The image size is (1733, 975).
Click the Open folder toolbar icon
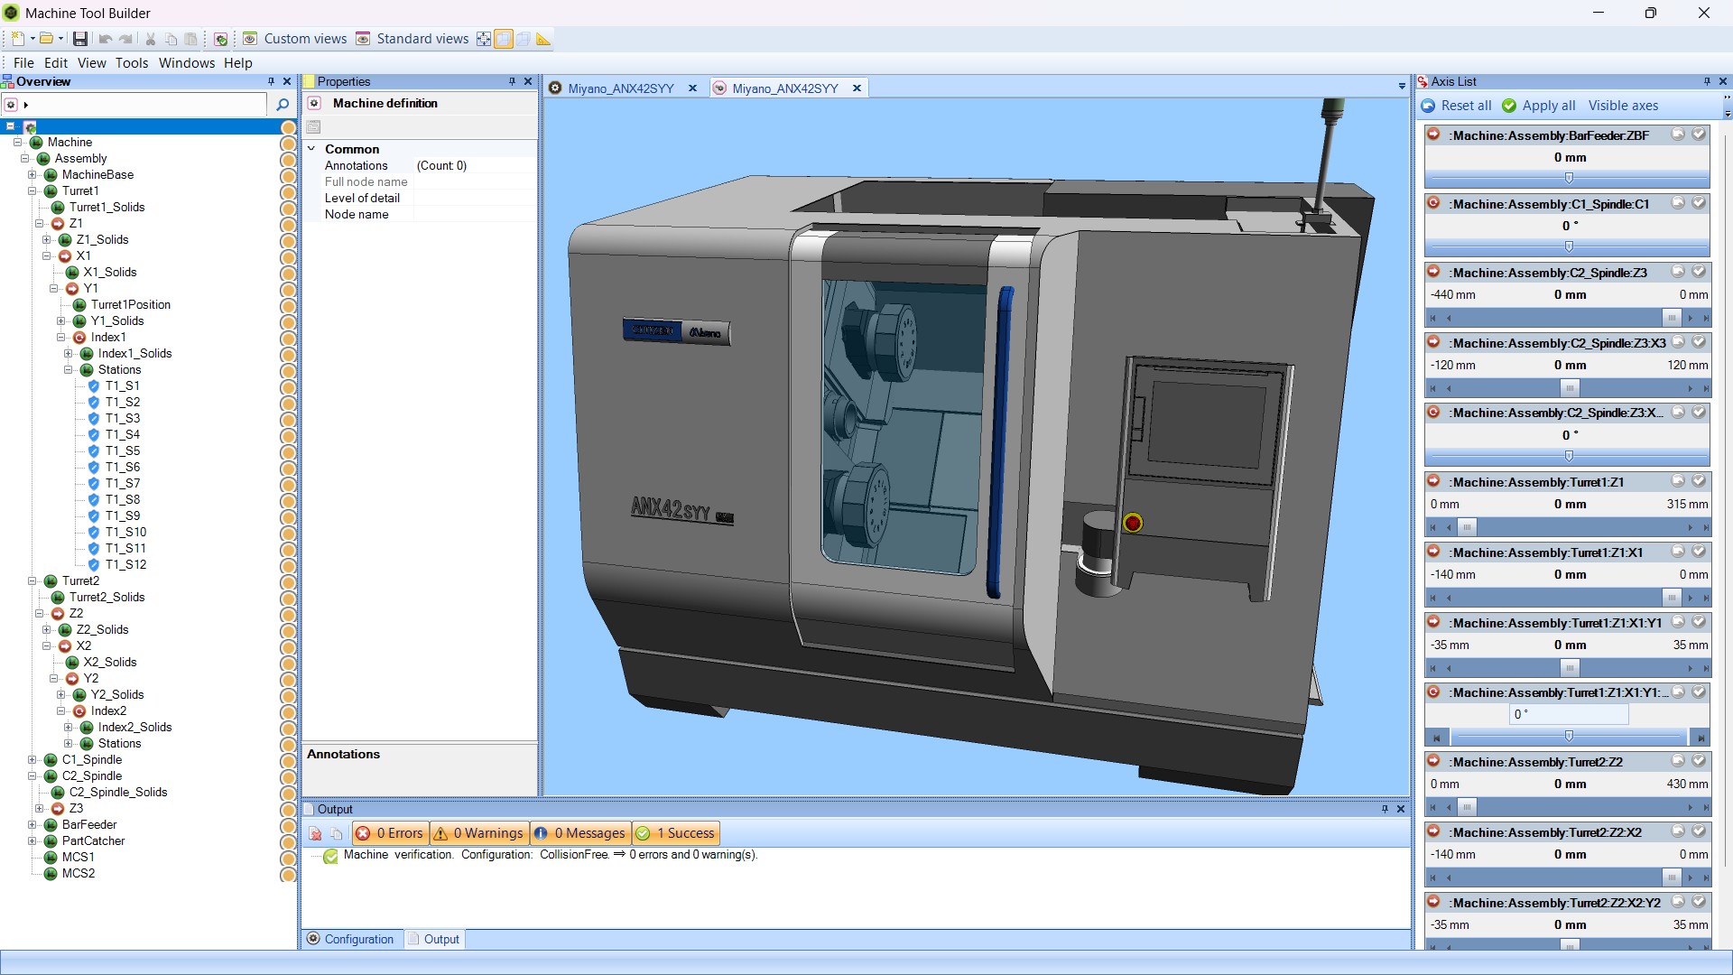tap(46, 39)
